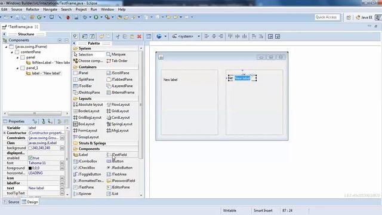The width and height of the screenshot is (382, 215).
Task: Select JPanel container in palette
Action: pyautogui.click(x=81, y=73)
